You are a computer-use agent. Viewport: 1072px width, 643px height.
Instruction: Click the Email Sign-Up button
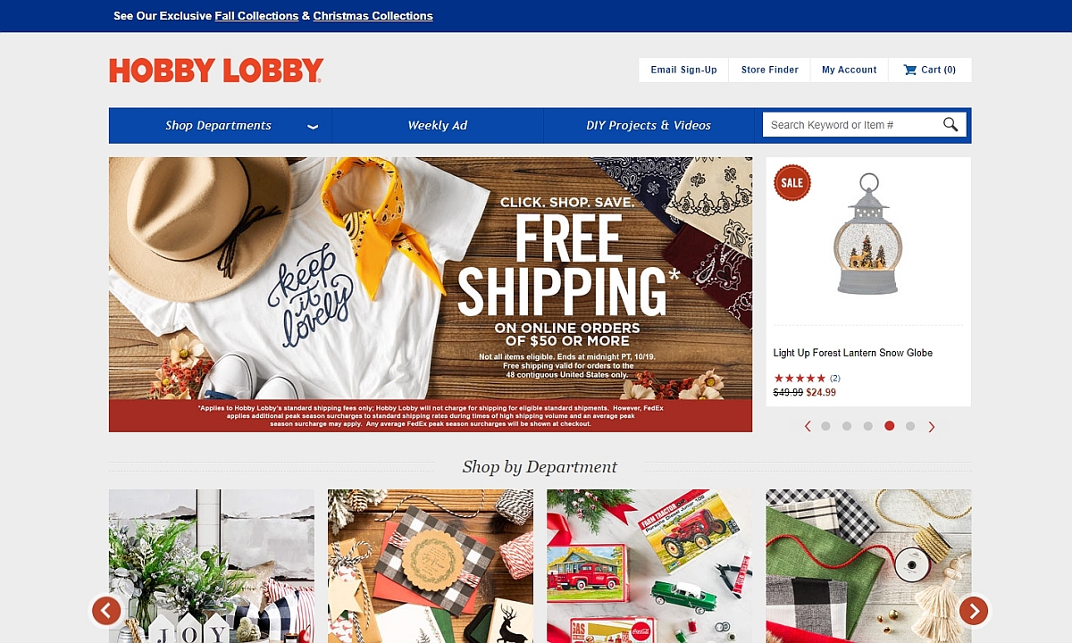click(x=683, y=70)
